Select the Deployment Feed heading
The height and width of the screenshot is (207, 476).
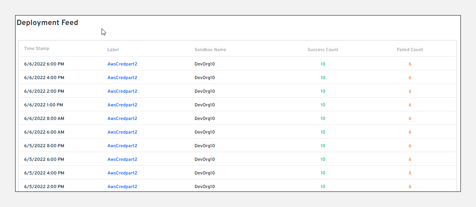point(47,23)
